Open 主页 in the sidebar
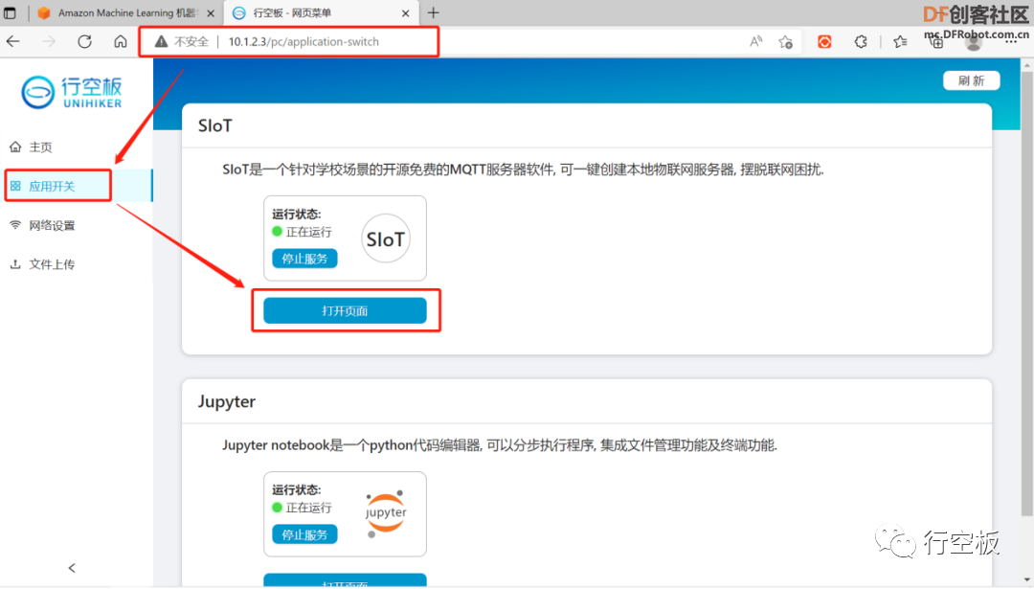The width and height of the screenshot is (1034, 589). click(x=76, y=147)
